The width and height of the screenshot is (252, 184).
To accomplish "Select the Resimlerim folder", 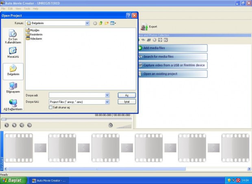I will point(34,34).
